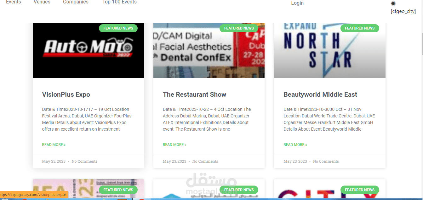Click Featured News badge on bottom-left card
Screen dimensions: 423x200
[x=118, y=190]
